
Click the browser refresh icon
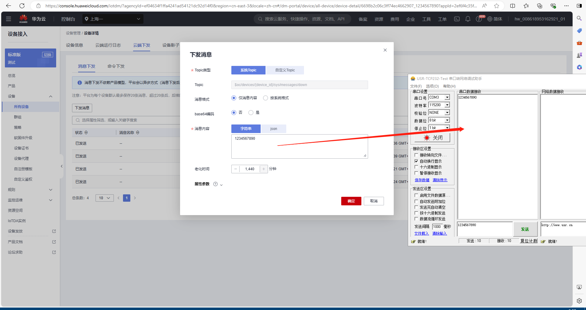22,6
